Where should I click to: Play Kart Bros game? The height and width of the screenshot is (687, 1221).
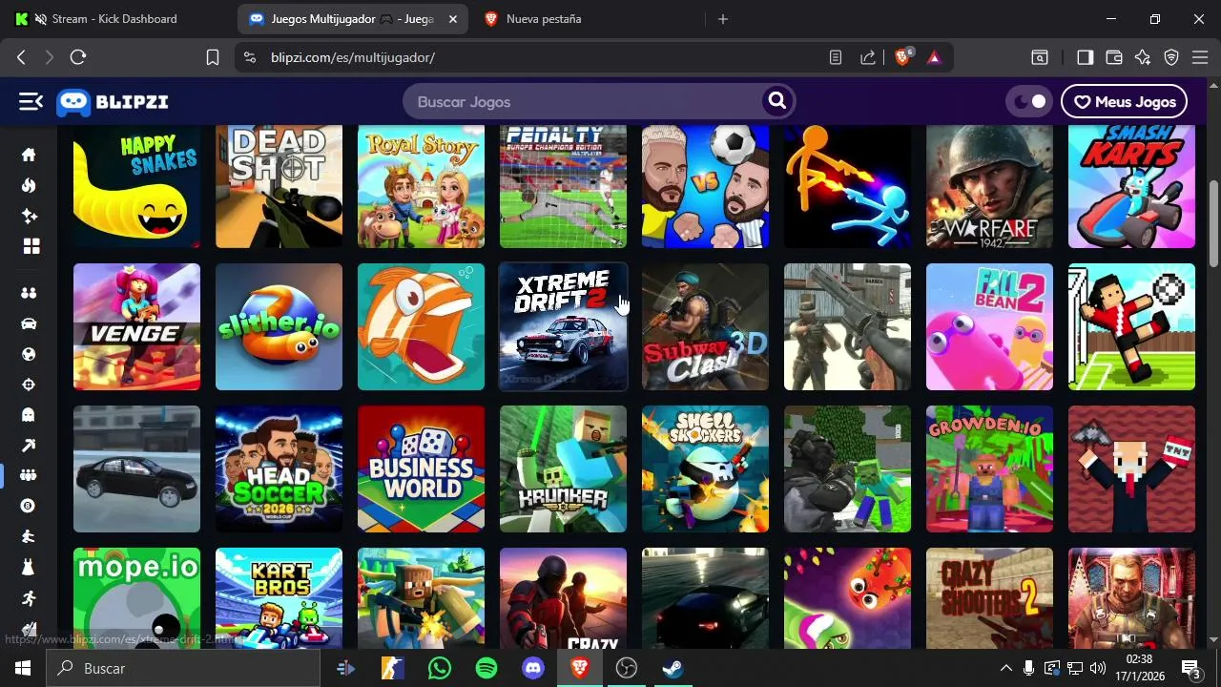point(279,598)
